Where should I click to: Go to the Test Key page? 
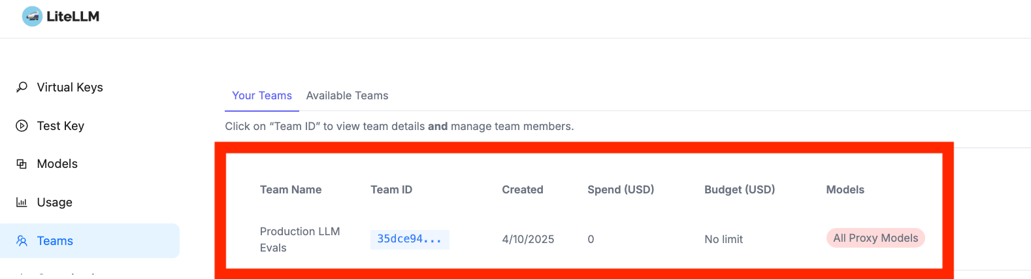click(x=60, y=126)
